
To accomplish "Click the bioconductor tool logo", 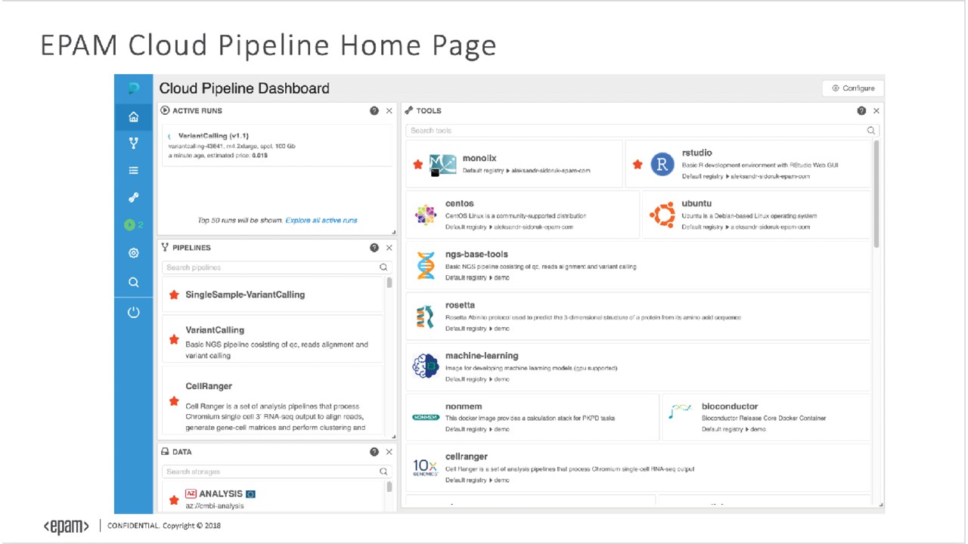I will tap(681, 413).
